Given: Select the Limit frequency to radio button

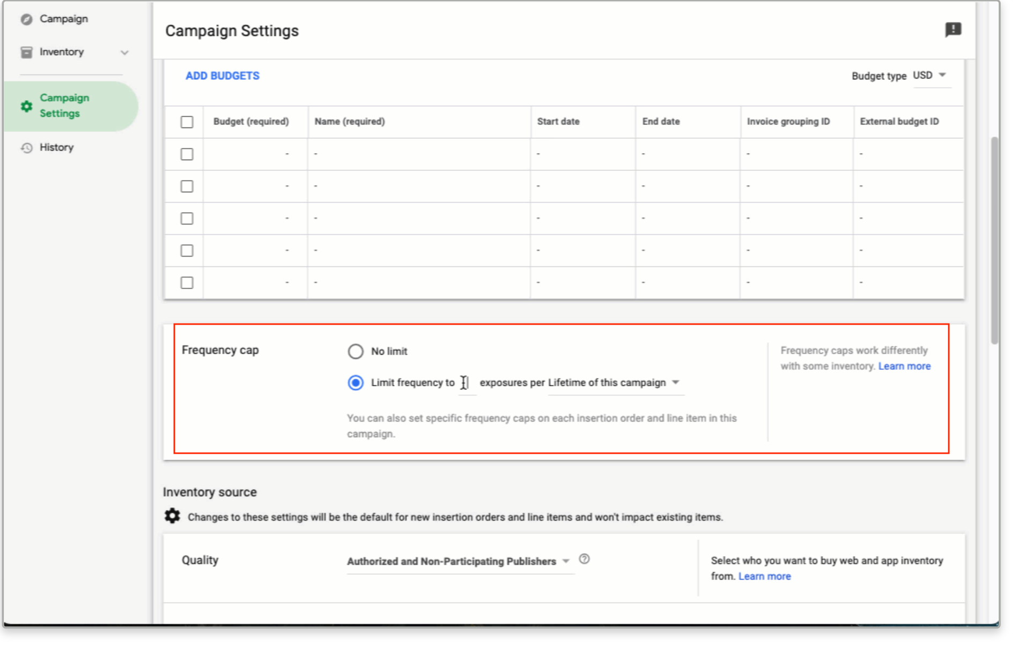Looking at the screenshot, I should [355, 383].
